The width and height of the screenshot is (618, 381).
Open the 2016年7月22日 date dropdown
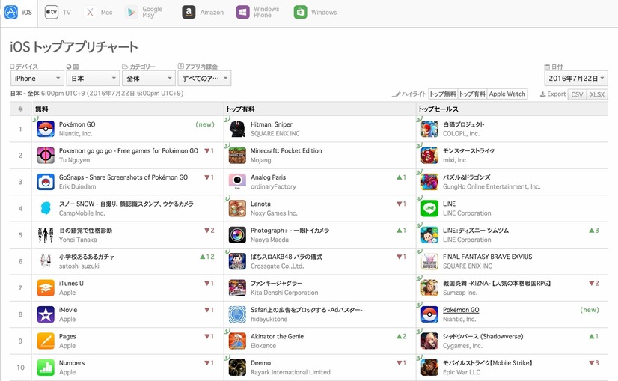pyautogui.click(x=576, y=78)
